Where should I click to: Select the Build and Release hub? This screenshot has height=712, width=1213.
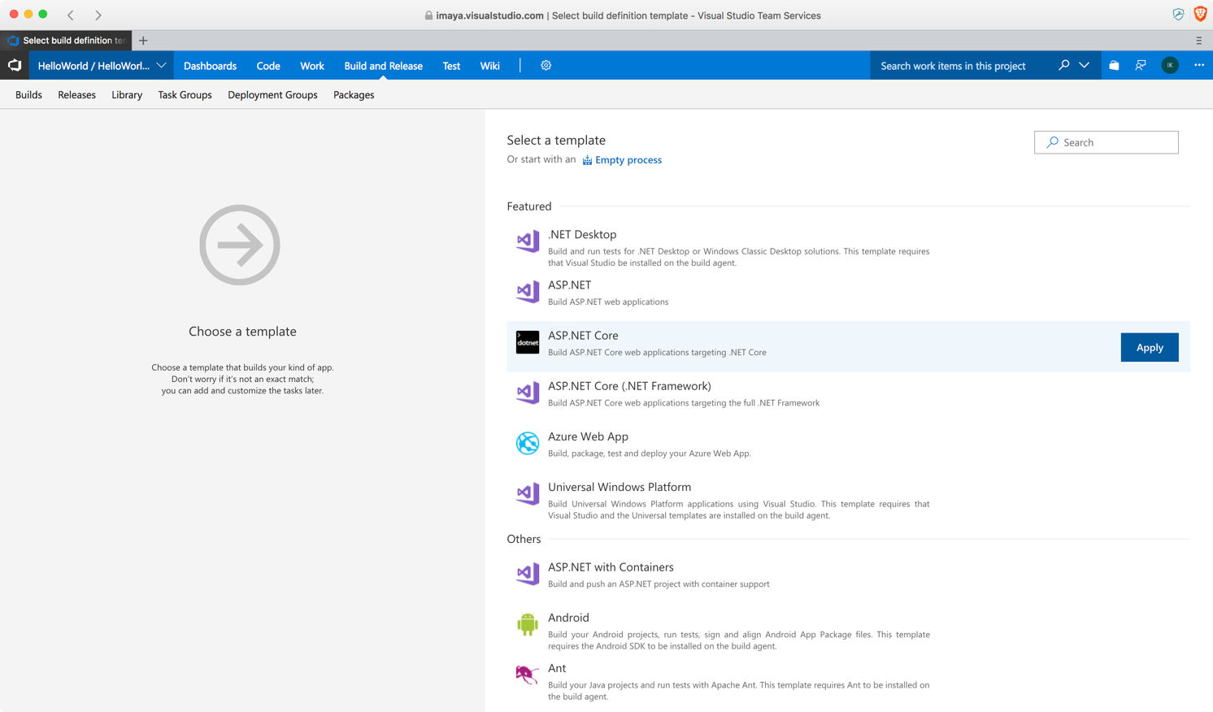(383, 66)
